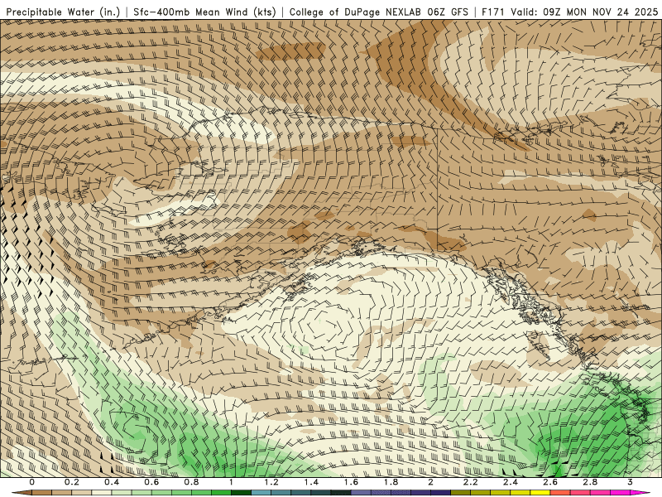Viewport: 662px width, 497px height.
Task: Click the colorbar label "2.4"
Action: click(x=511, y=482)
